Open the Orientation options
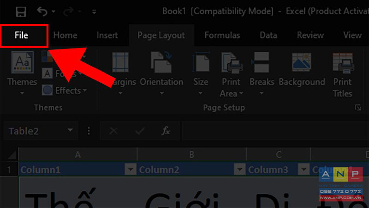Viewport: 369px width, 208px height. pyautogui.click(x=161, y=73)
